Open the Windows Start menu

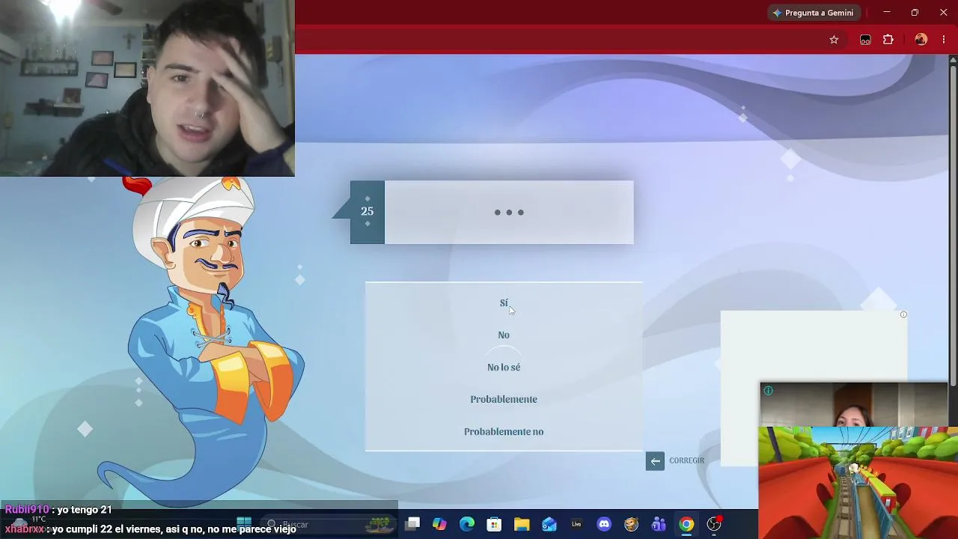(244, 524)
